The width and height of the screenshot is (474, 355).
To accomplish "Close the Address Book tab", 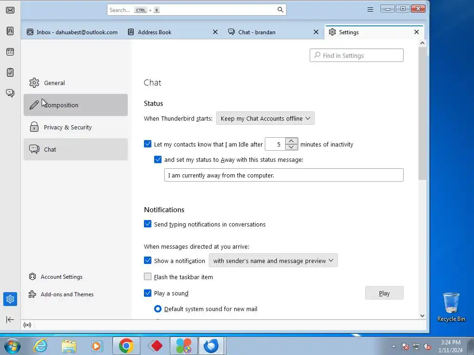I will point(215,32).
